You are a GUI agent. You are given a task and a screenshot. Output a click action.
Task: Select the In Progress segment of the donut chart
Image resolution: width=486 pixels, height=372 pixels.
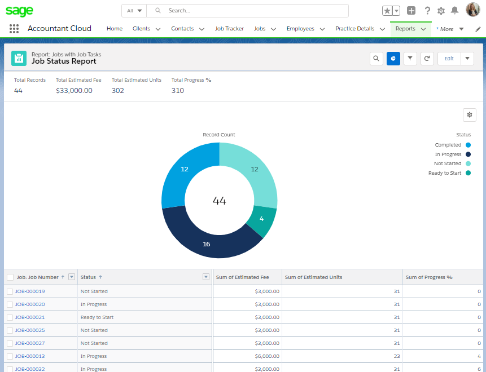(206, 243)
